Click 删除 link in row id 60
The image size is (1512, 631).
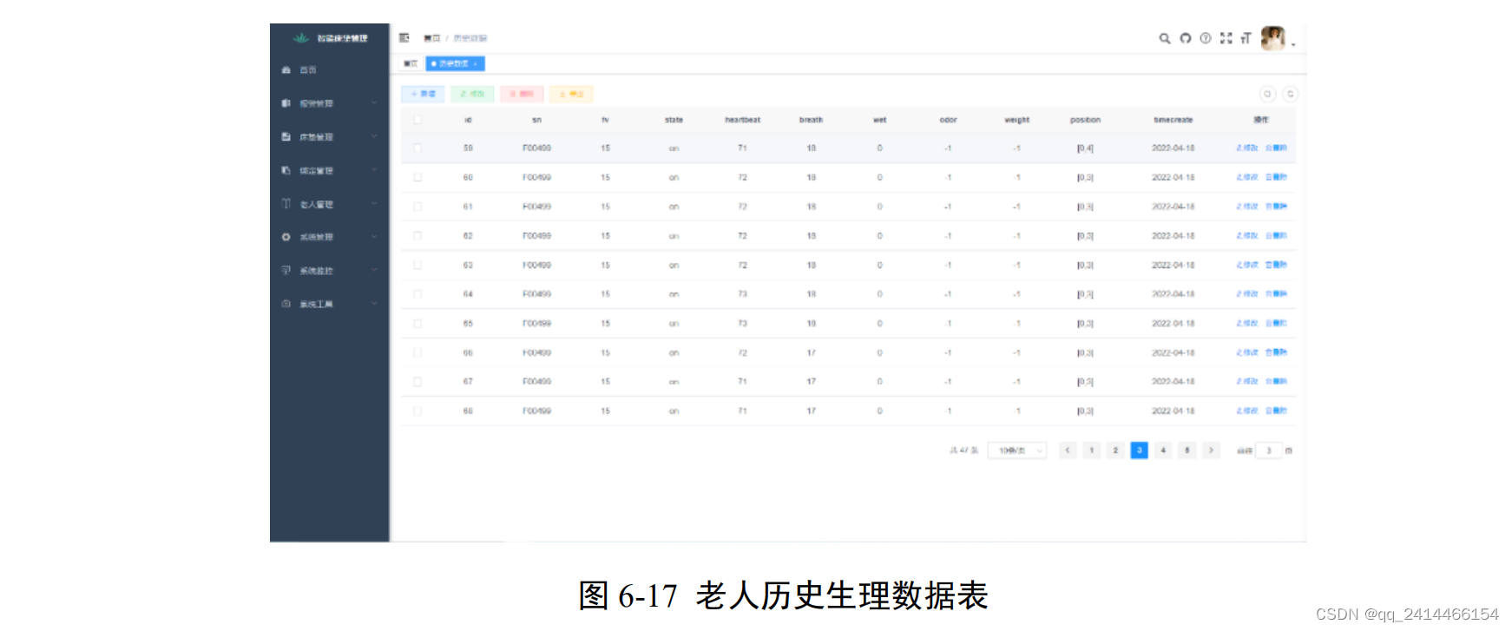tap(1276, 177)
